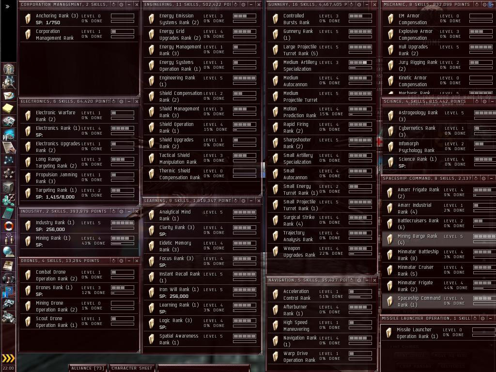Open the Character Sheet minimized tab

[132, 368]
